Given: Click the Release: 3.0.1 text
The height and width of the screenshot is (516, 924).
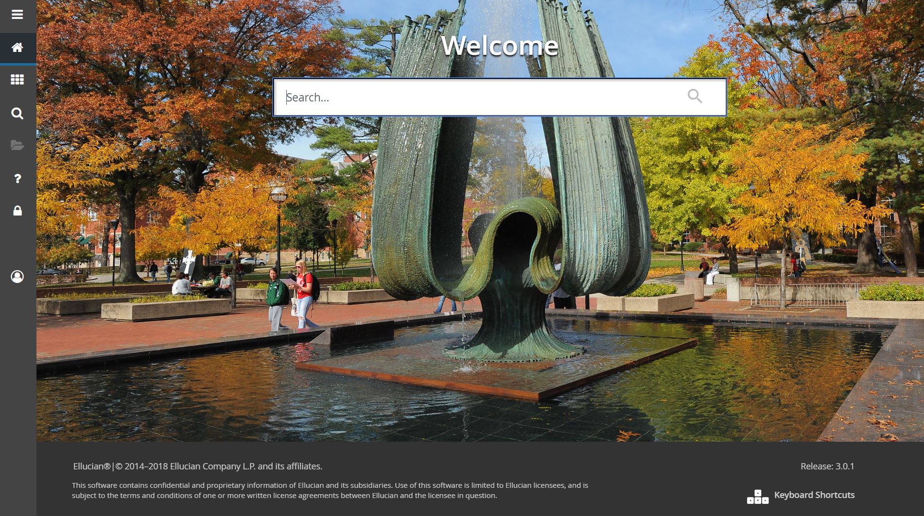Looking at the screenshot, I should point(827,466).
